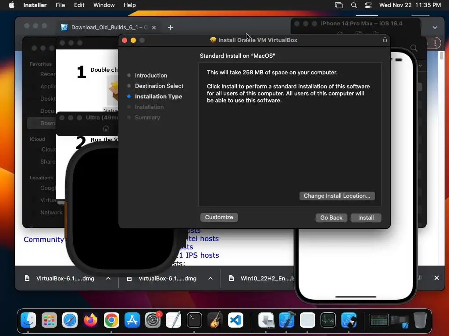Image resolution: width=449 pixels, height=336 pixels.
Task: Launch Terminal from the dock
Action: [194, 320]
